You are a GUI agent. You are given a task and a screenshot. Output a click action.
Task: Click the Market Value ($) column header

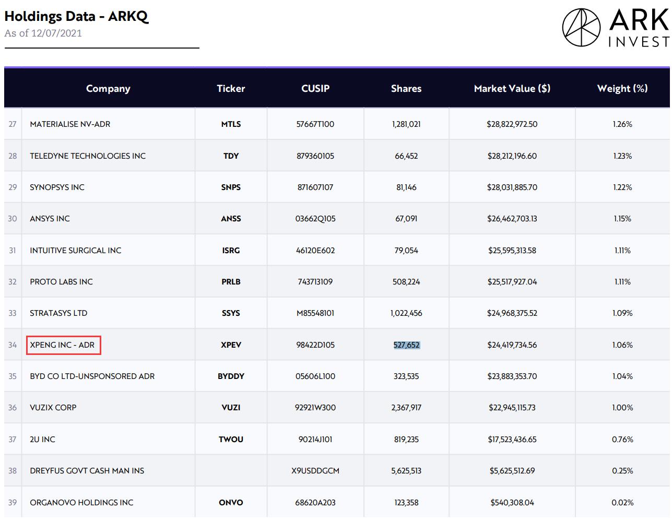[513, 88]
